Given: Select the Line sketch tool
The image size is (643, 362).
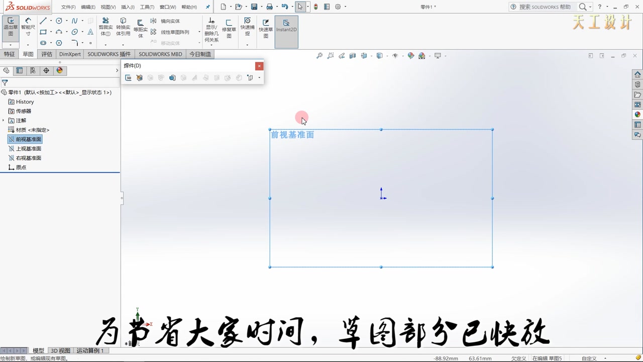Looking at the screenshot, I should pyautogui.click(x=43, y=21).
